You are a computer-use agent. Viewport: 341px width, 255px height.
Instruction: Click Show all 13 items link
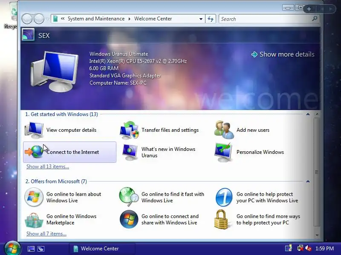(48, 167)
